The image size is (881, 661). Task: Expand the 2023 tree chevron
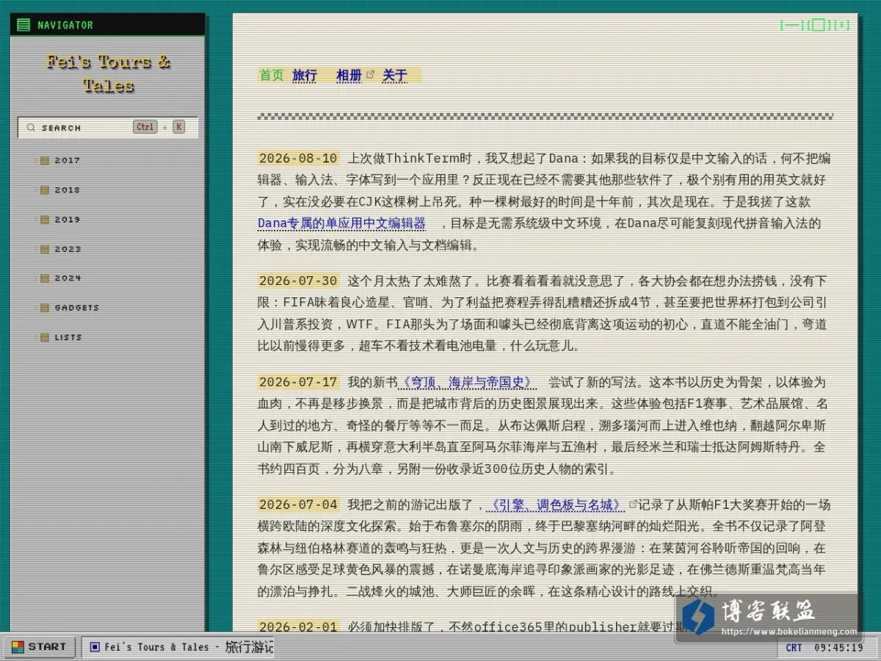[x=35, y=249]
